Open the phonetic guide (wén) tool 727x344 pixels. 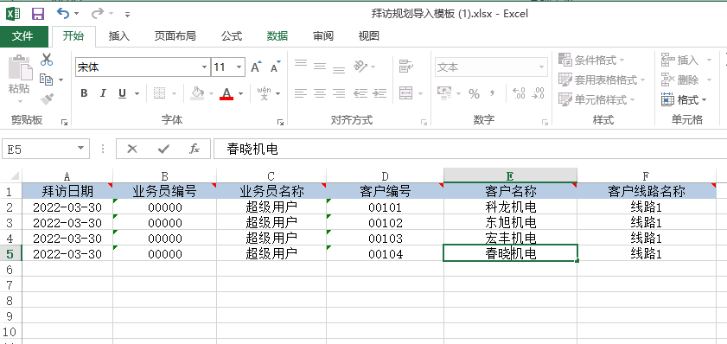point(265,93)
